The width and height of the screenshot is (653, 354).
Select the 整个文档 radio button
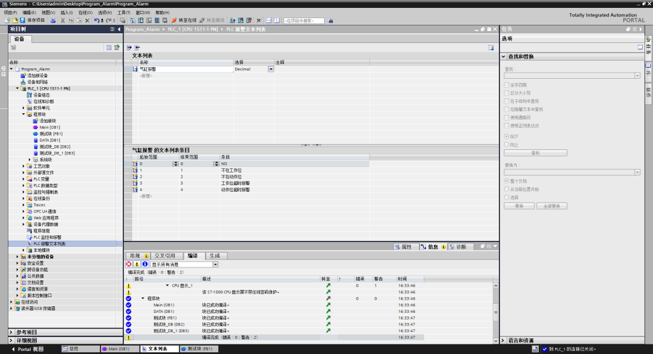[507, 181]
